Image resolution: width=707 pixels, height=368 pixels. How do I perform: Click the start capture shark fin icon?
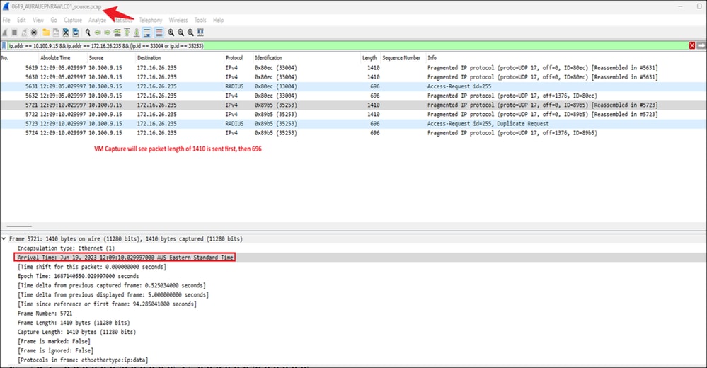tap(5, 33)
